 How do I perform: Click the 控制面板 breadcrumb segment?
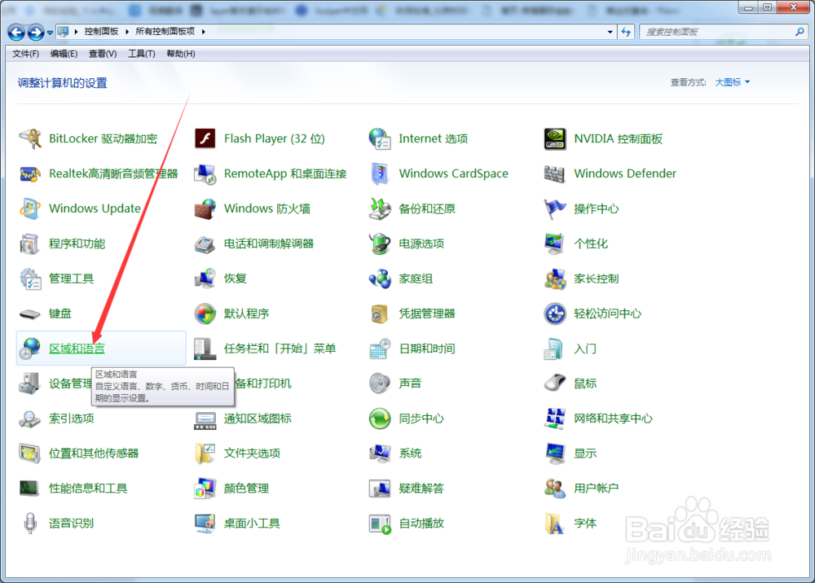[101, 32]
